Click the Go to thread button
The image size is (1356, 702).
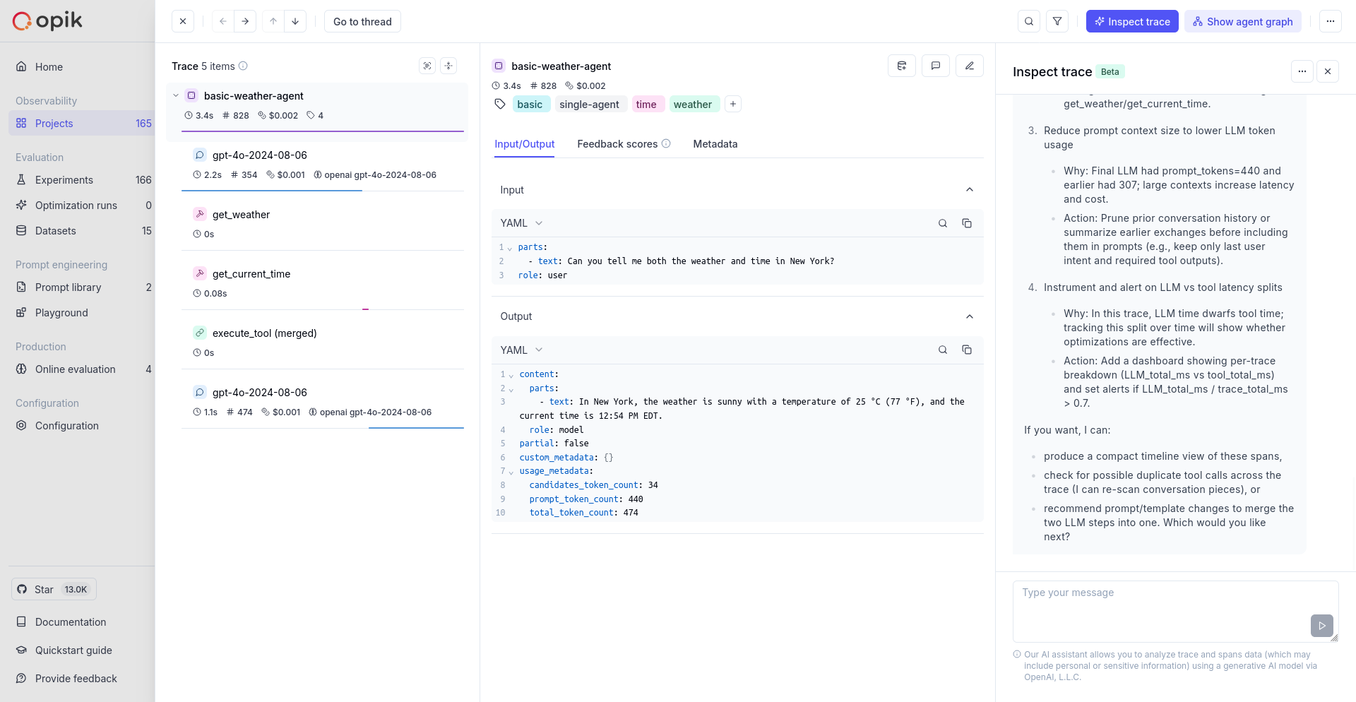coord(362,21)
